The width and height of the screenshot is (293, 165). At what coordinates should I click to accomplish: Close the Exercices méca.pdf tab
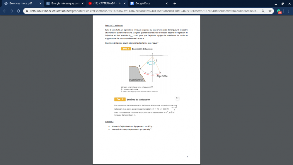pyautogui.click(x=40, y=3)
